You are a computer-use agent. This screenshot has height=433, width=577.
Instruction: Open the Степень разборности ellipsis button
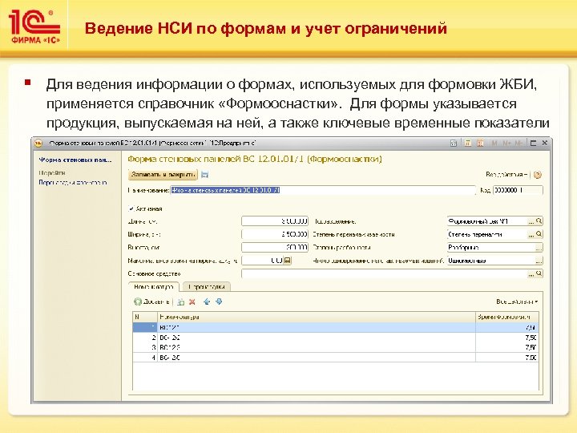(539, 248)
